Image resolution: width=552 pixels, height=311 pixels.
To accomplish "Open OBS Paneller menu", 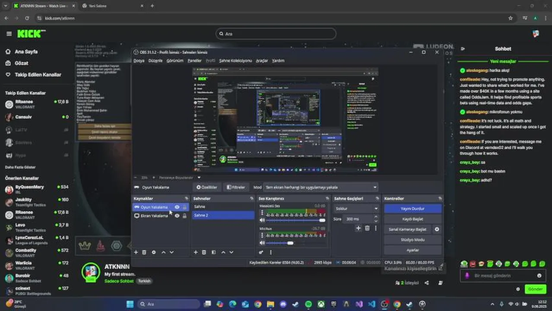I will point(194,61).
